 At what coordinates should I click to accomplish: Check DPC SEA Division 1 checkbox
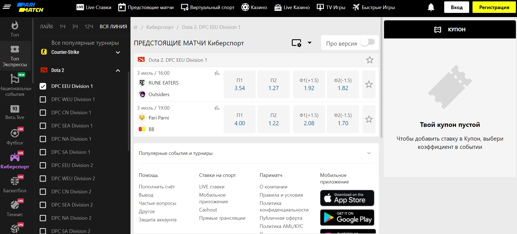(x=43, y=126)
